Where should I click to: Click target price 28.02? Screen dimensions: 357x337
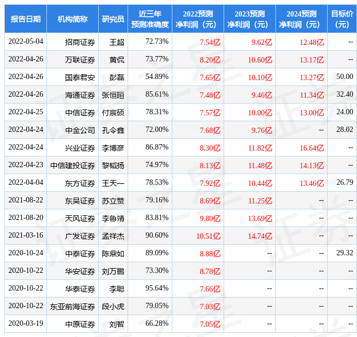(x=345, y=129)
